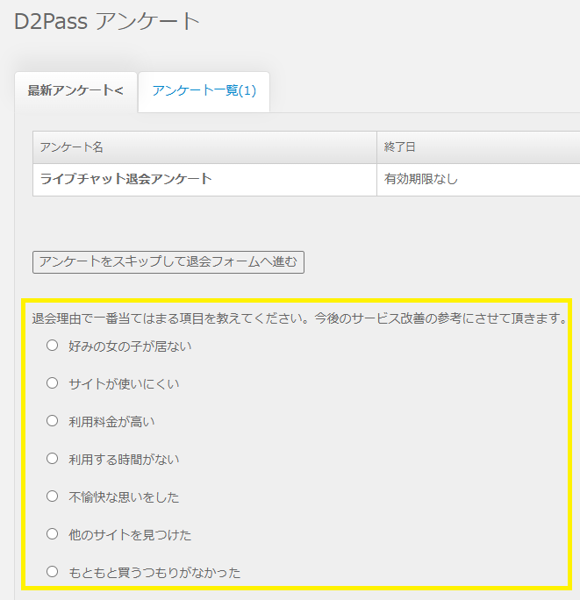Click the D2Pass アンケート page heading
The width and height of the screenshot is (580, 600).
107,21
